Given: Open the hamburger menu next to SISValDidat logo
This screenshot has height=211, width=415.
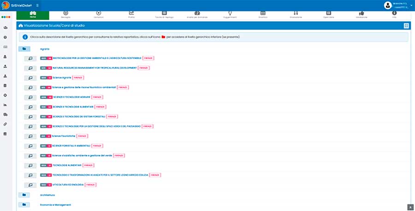Looking at the screenshot, I should pos(37,5).
